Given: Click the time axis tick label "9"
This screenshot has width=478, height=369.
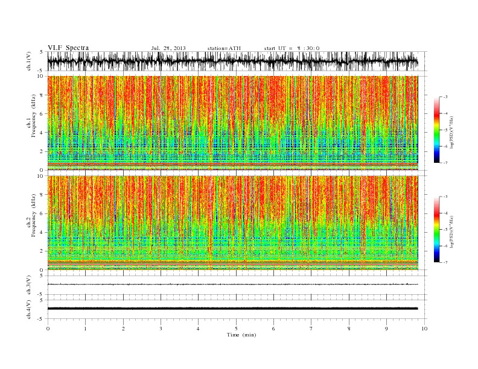Looking at the screenshot, I should click(386, 329).
